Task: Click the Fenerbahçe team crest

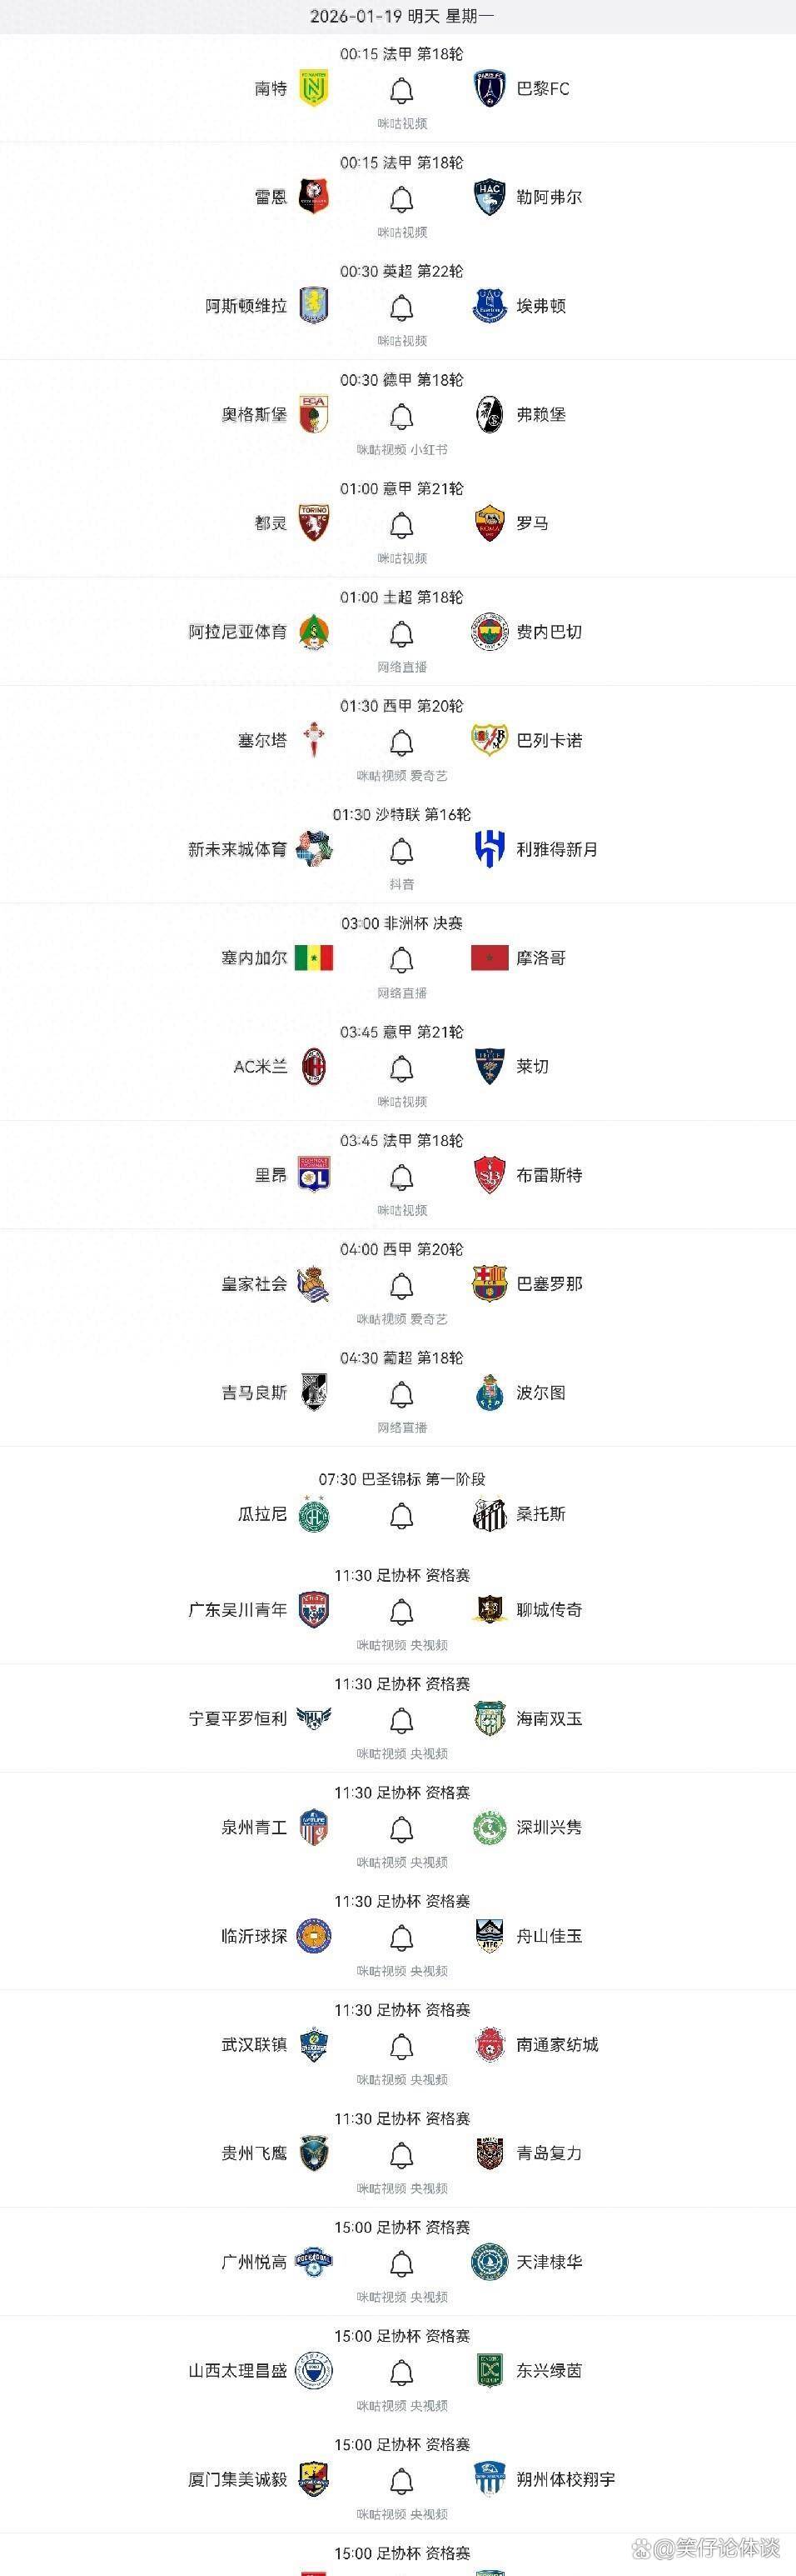Action: pyautogui.click(x=490, y=632)
